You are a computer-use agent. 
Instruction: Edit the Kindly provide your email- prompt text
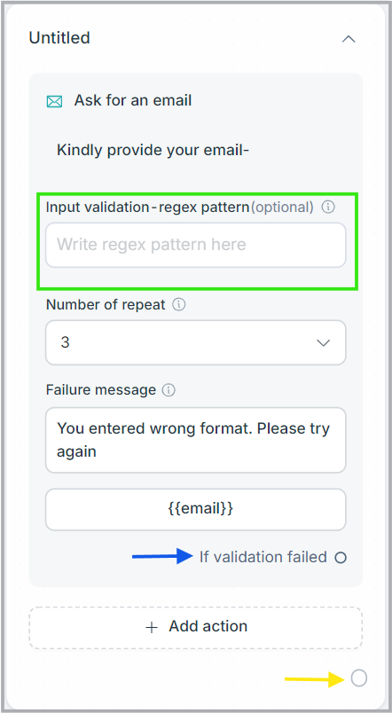click(153, 150)
